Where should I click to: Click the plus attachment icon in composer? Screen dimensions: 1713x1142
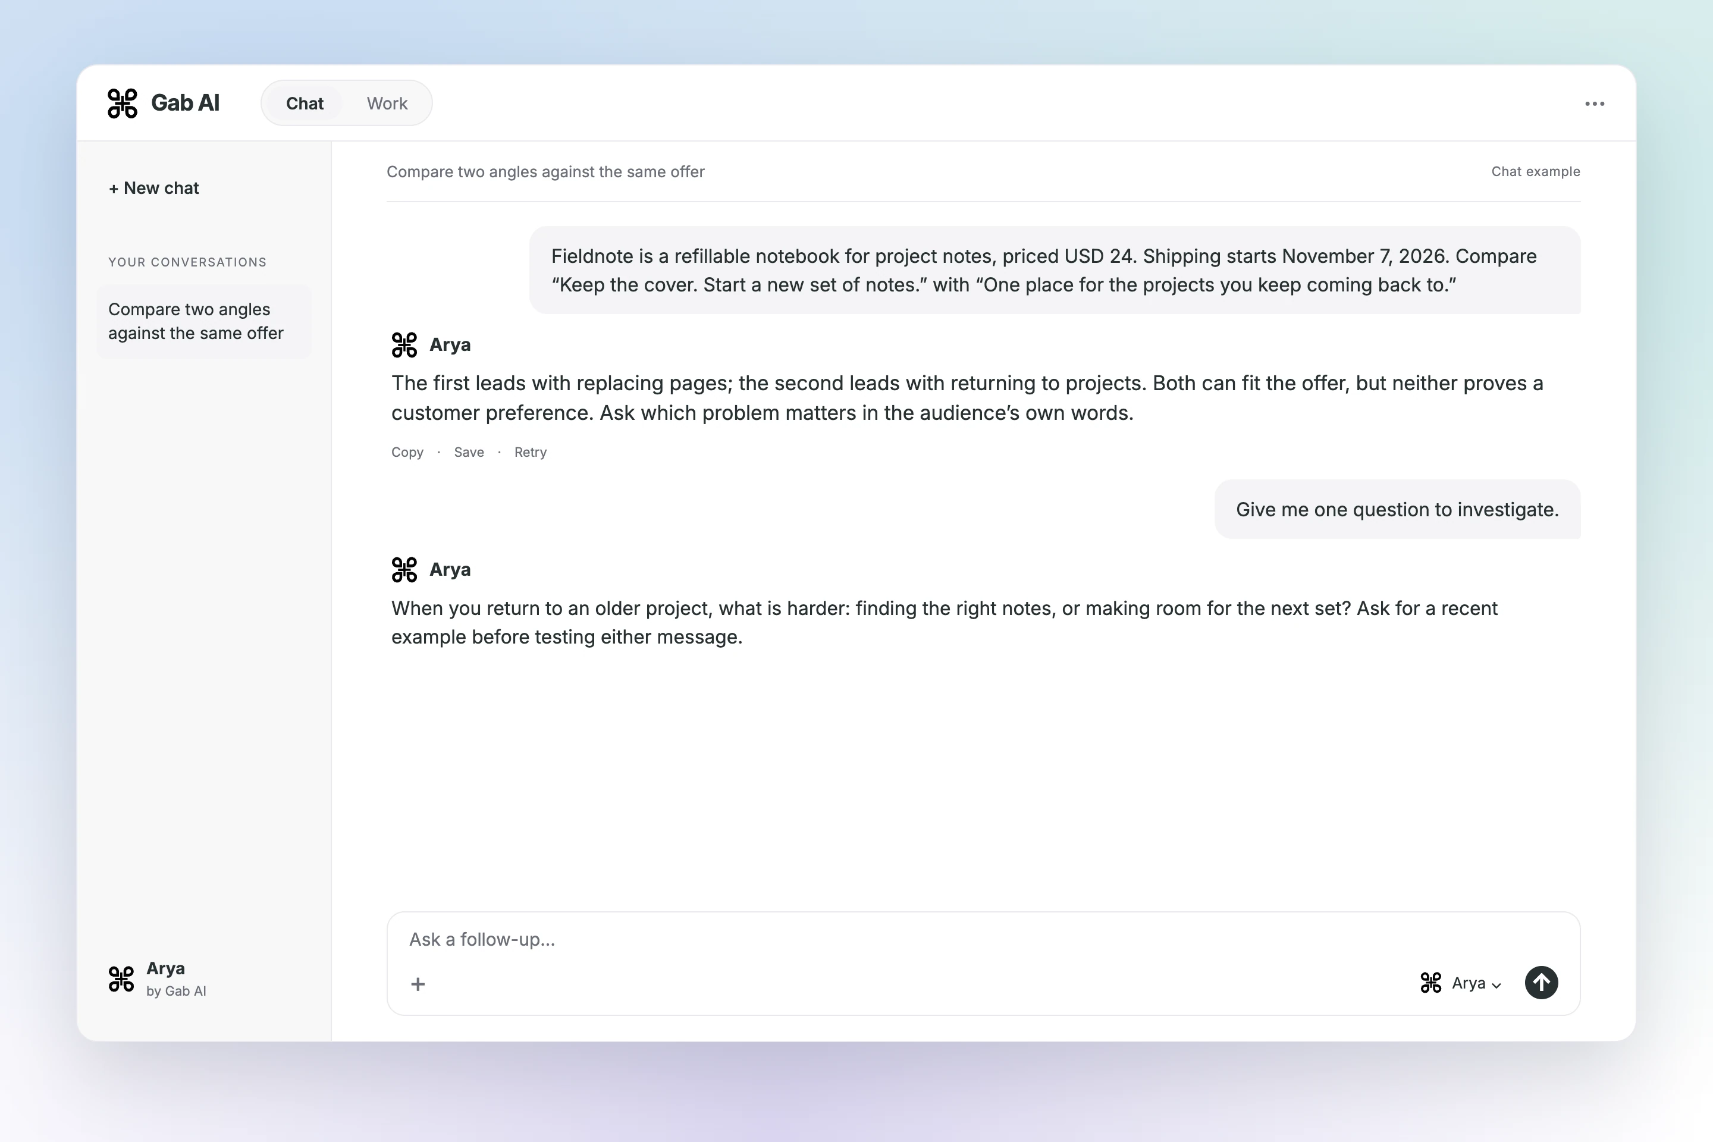click(x=418, y=984)
